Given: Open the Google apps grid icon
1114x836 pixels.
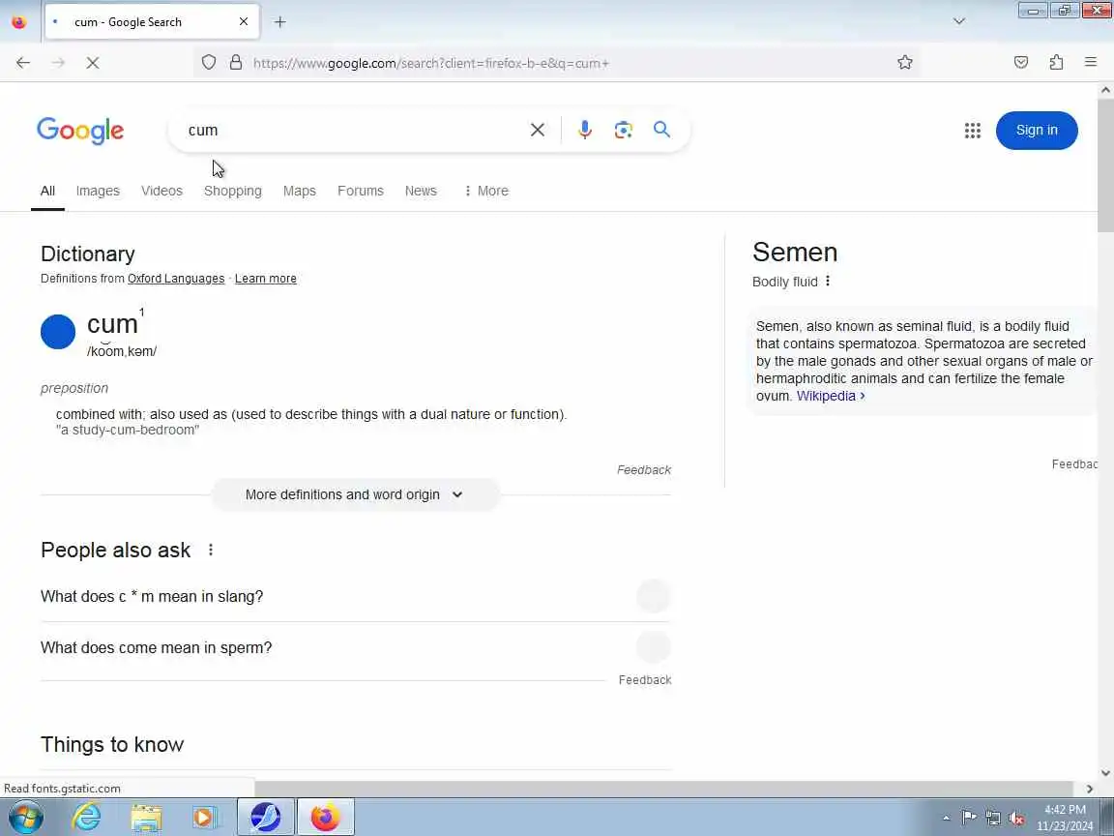Looking at the screenshot, I should [x=973, y=130].
